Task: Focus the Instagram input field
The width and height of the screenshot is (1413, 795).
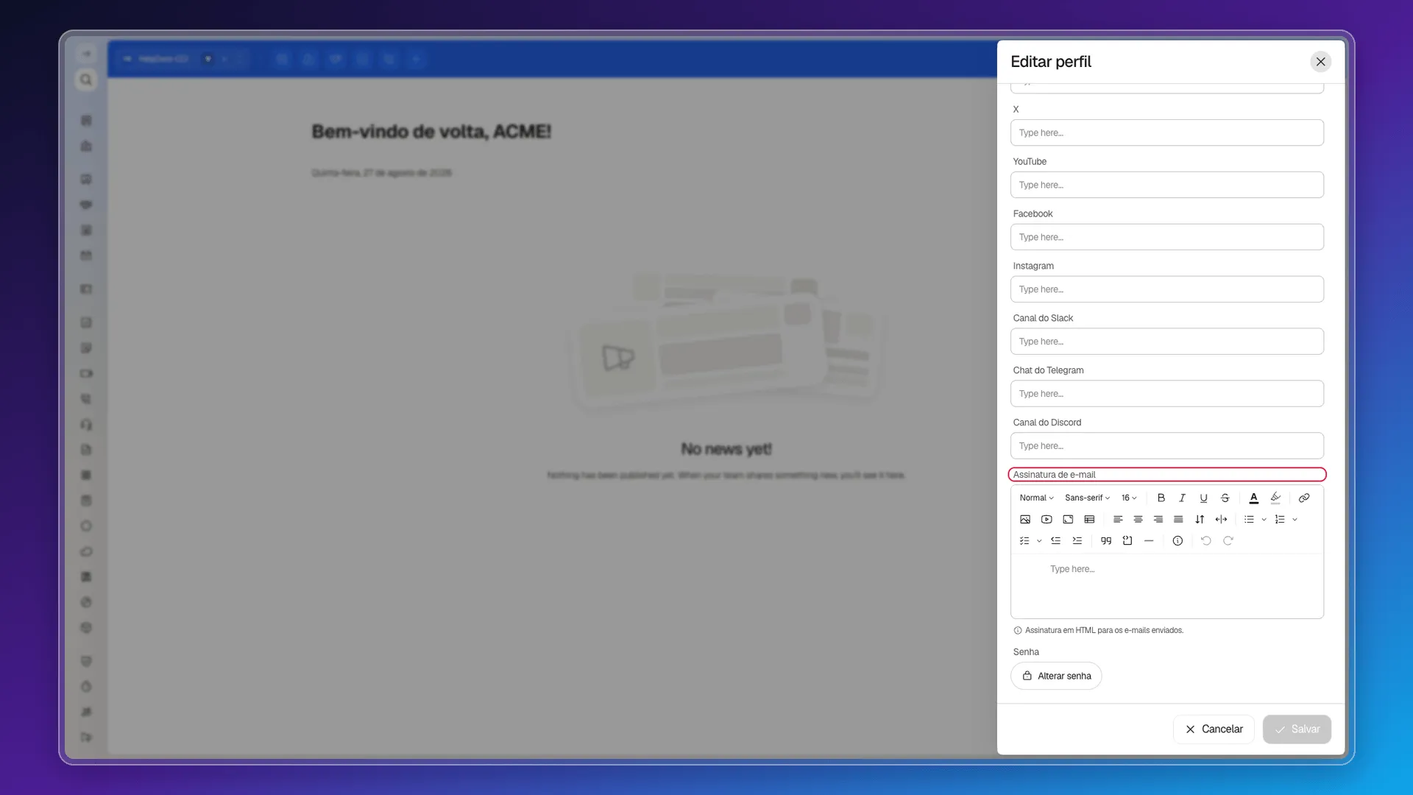Action: coord(1167,289)
